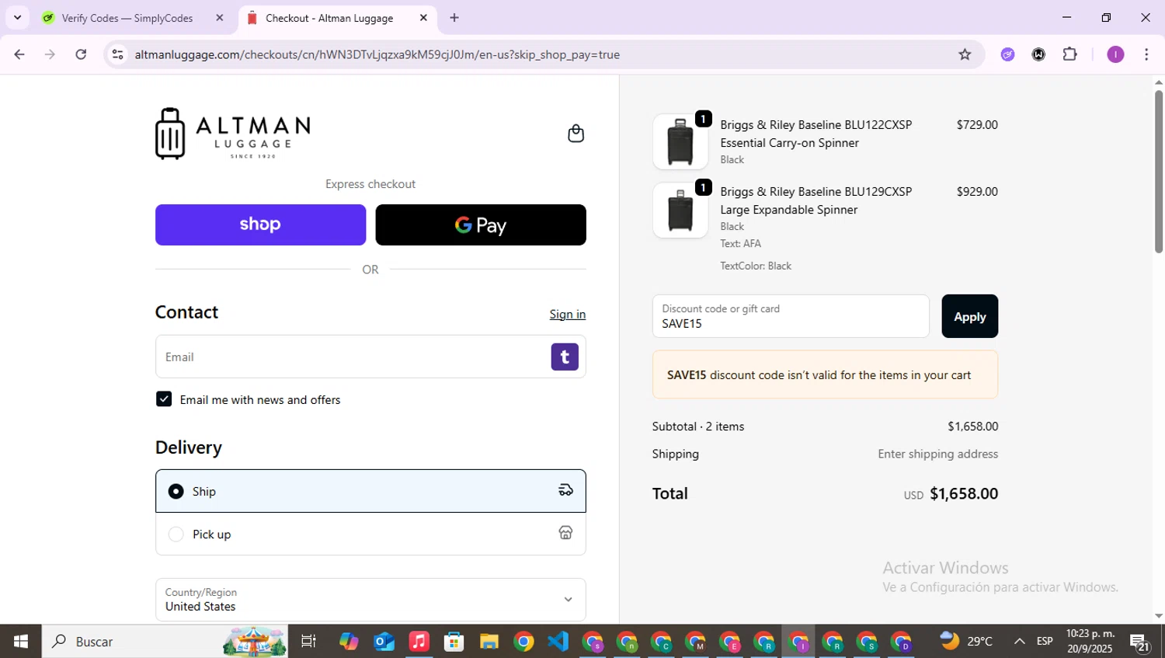Reload the checkout page
This screenshot has width=1165, height=658.
click(81, 54)
